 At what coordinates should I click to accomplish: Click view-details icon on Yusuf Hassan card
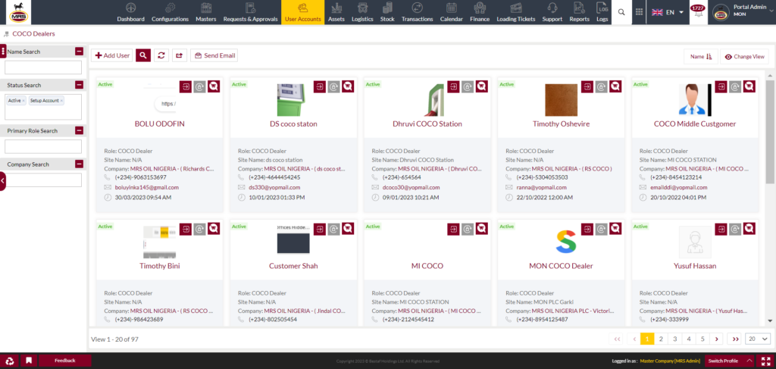[749, 229]
